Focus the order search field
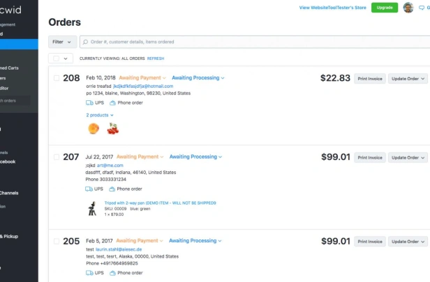Viewport: 430px width, 282px height. (255, 42)
